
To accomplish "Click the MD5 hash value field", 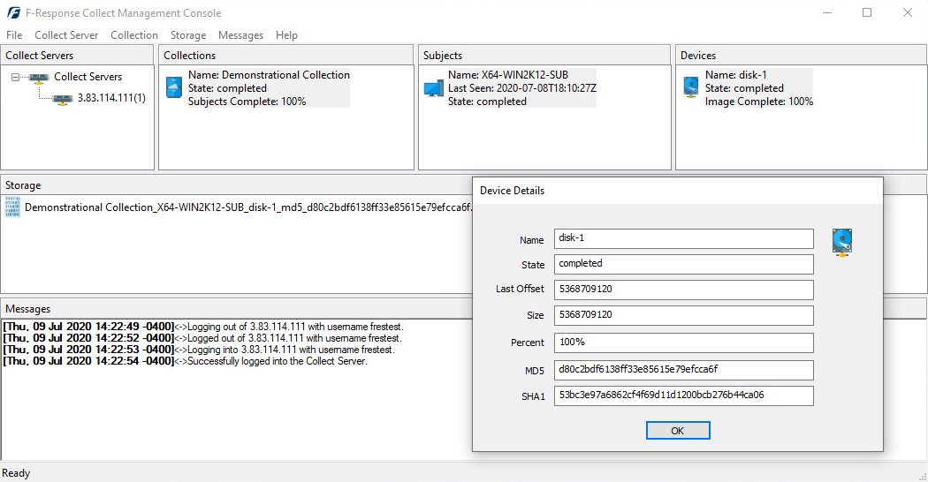I will (683, 370).
